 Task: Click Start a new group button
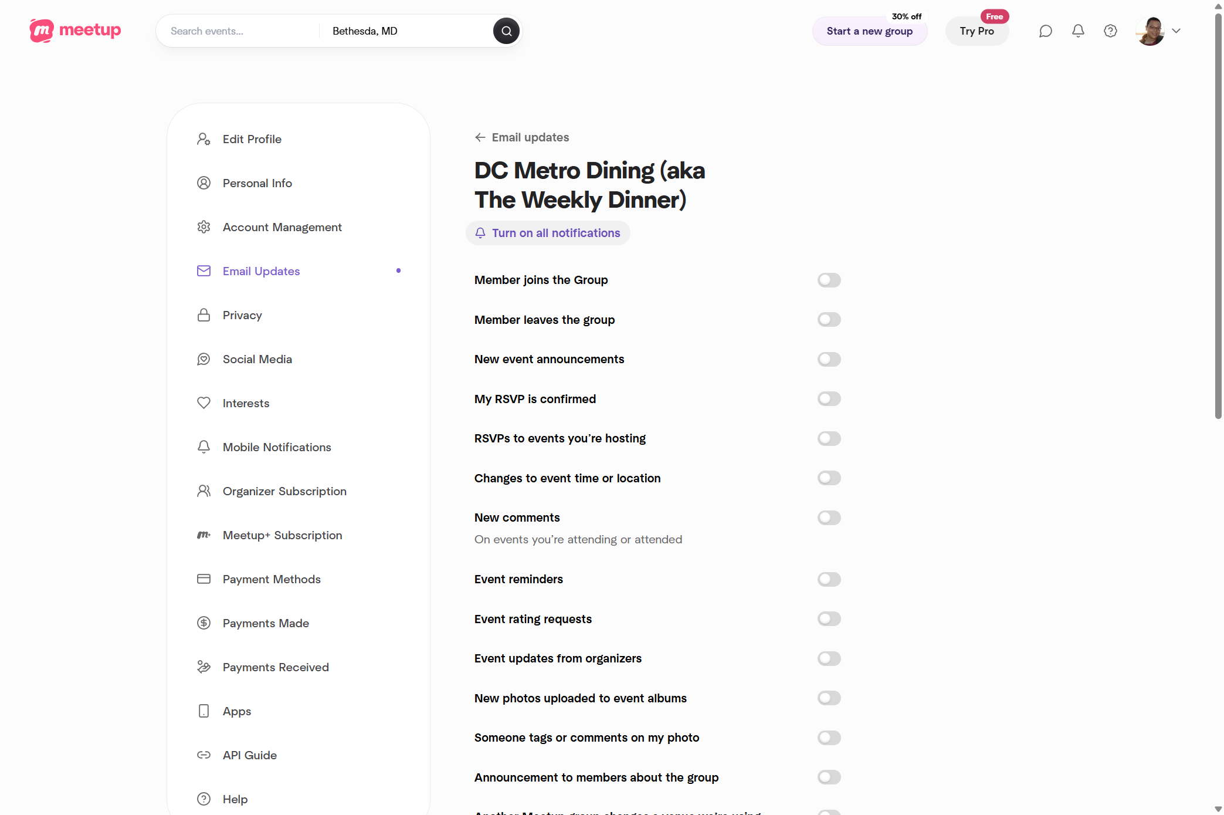pyautogui.click(x=870, y=31)
